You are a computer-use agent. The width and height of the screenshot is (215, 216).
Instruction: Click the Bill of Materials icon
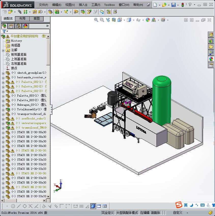(x=83, y=12)
